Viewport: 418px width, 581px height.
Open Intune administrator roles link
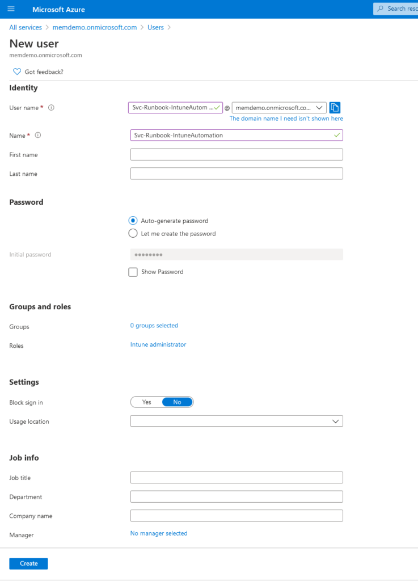[158, 344]
